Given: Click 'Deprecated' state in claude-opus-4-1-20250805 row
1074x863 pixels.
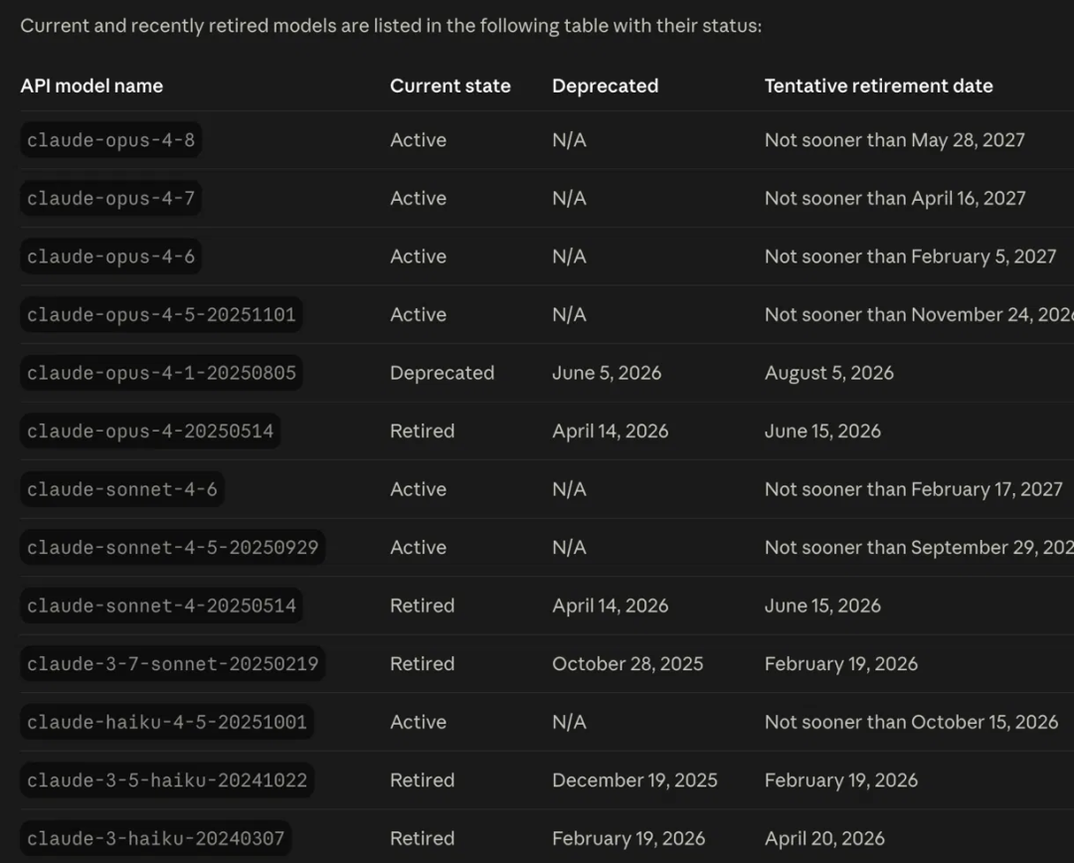Looking at the screenshot, I should 442,373.
